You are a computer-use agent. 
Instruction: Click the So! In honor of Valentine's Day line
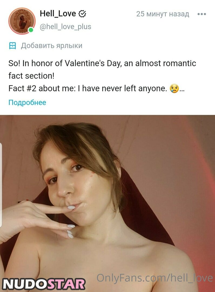(102, 64)
